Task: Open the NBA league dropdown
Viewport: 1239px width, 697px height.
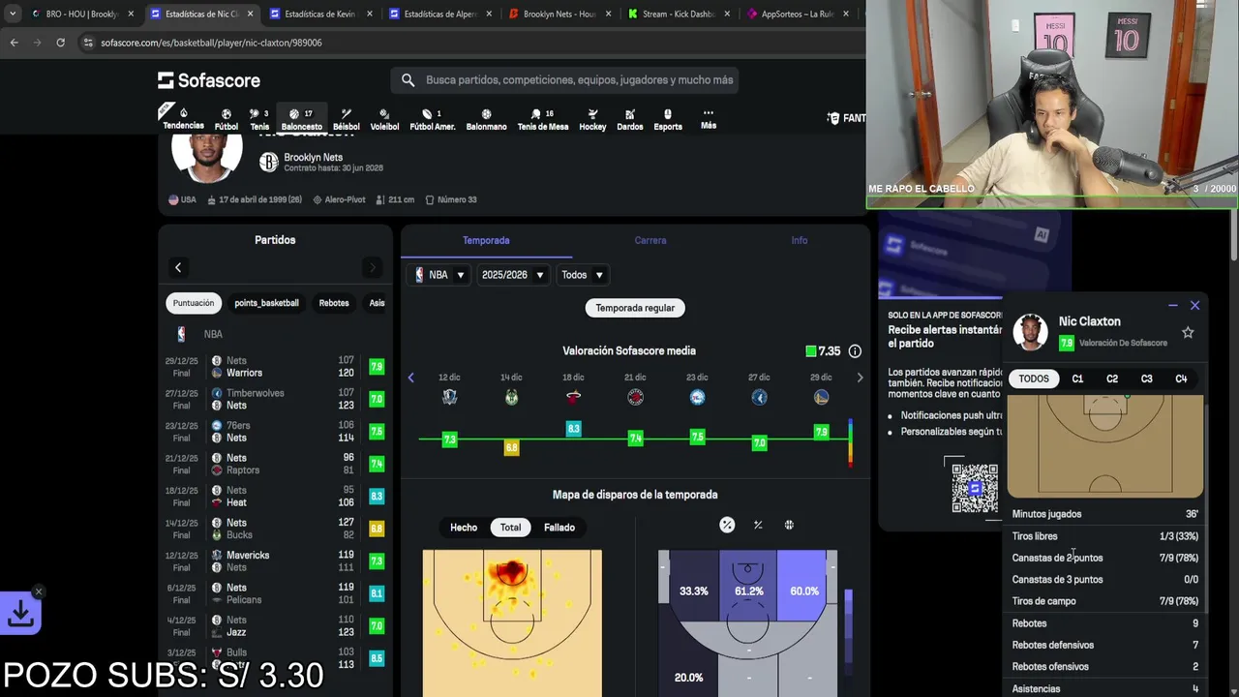Action: 439,275
